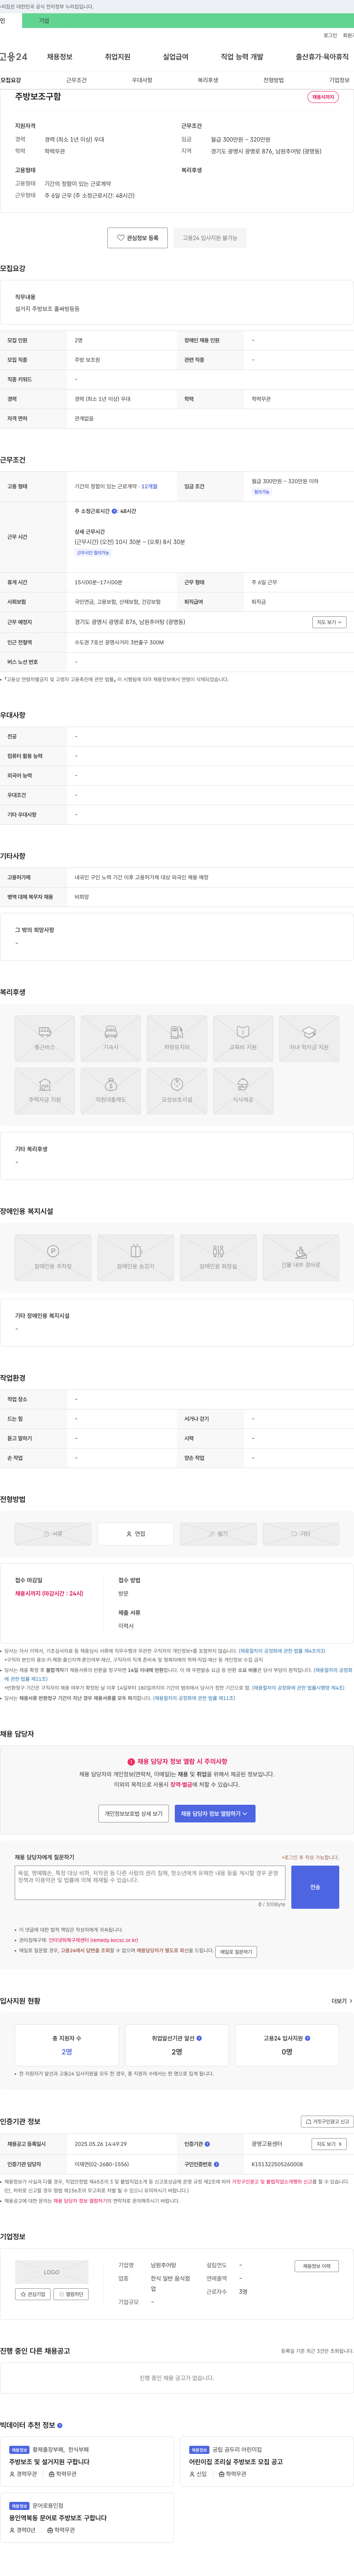This screenshot has width=354, height=2576.
Task: Click the star 관심기업 button
Action: (33, 2294)
